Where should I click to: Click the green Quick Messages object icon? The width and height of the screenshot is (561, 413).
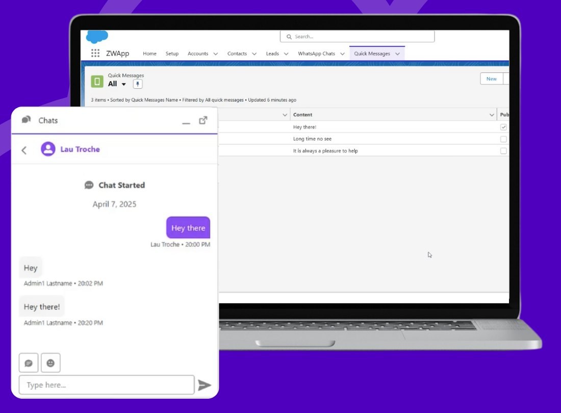coord(97,81)
